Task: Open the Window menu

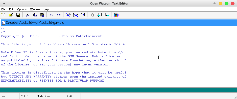Action: [35, 9]
